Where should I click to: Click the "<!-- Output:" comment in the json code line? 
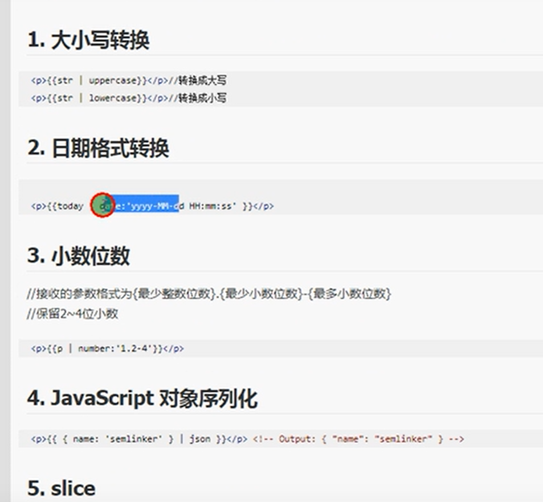pyautogui.click(x=358, y=439)
